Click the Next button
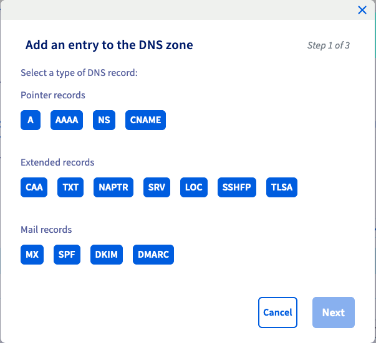The image size is (376, 343). pos(334,312)
